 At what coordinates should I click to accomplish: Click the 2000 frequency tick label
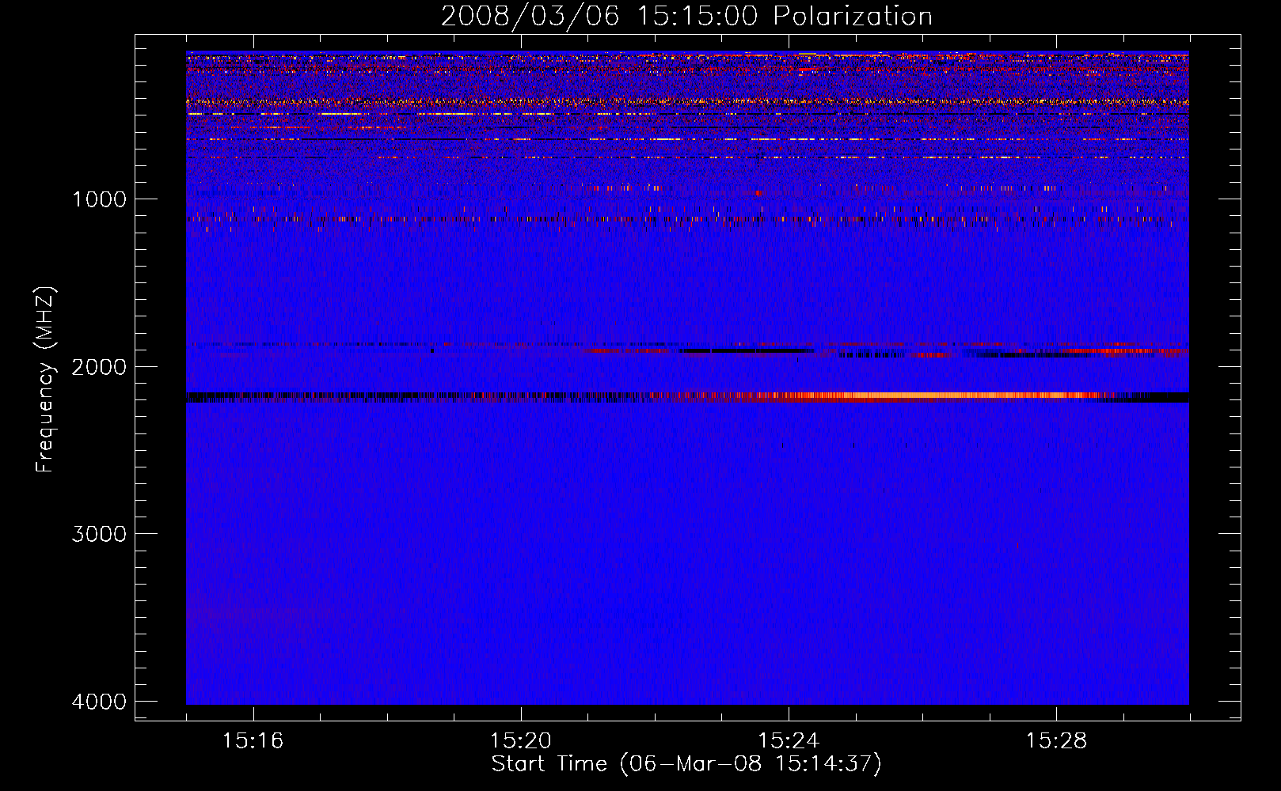[x=99, y=366]
